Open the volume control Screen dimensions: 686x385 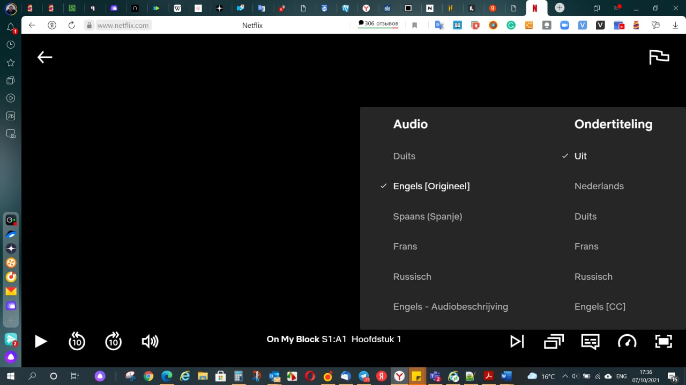150,341
